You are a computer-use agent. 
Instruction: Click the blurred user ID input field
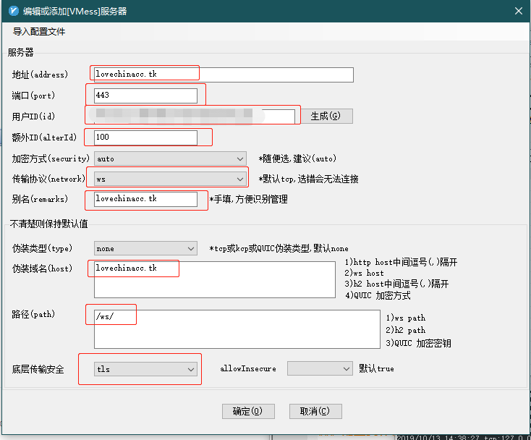[195, 117]
